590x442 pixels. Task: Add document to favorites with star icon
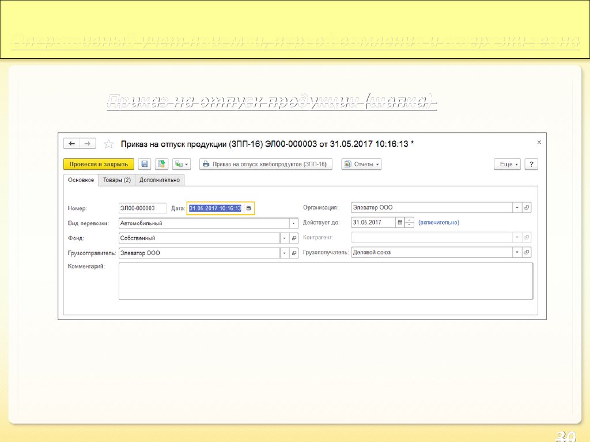click(x=108, y=144)
